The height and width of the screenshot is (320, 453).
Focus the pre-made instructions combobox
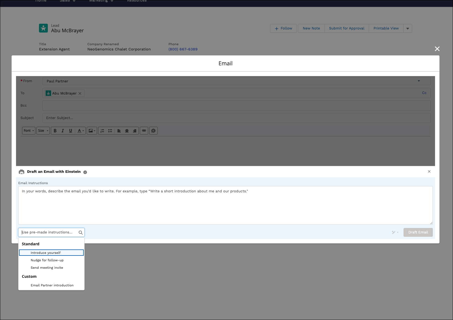tap(51, 232)
